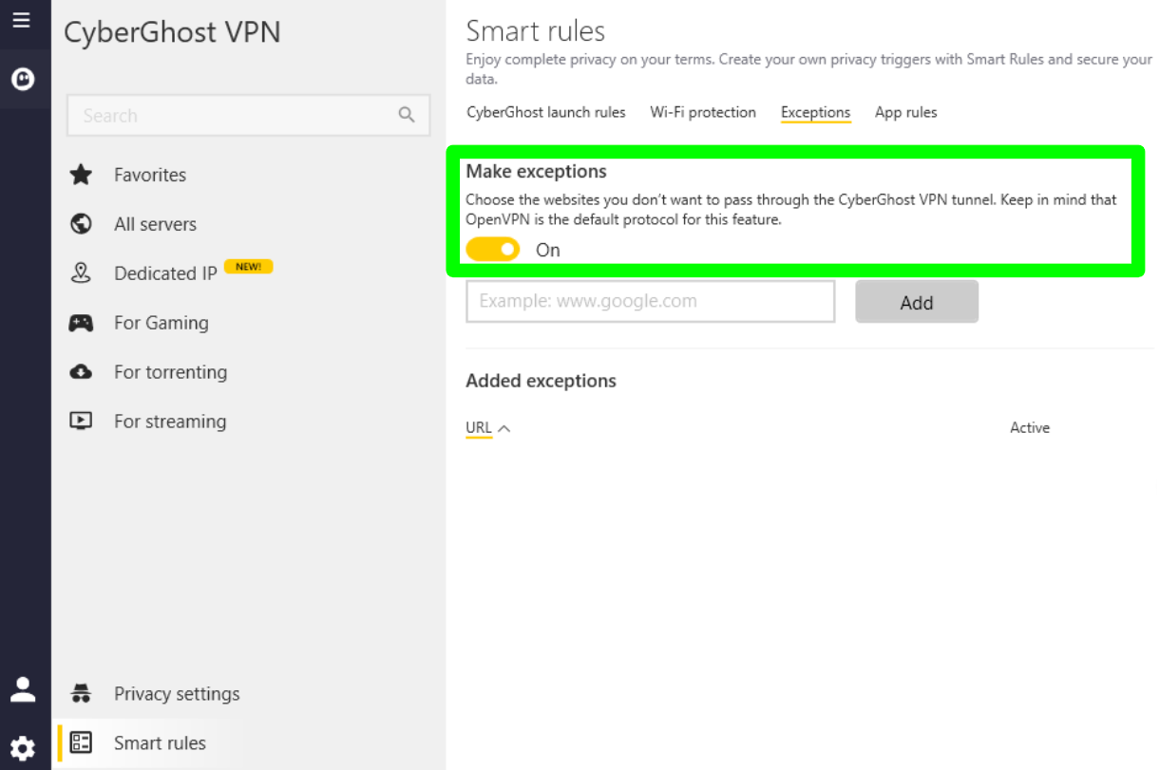Click the For Gaming controller icon
Screen dimensions: 1160x770
tap(82, 323)
